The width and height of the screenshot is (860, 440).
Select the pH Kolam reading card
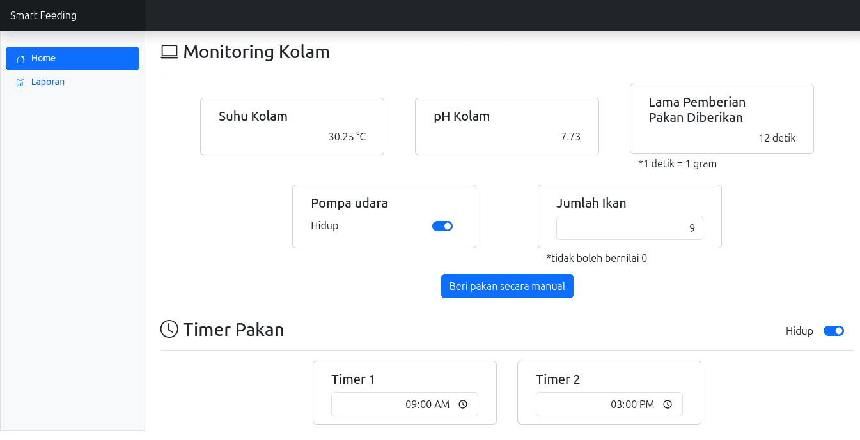[507, 126]
